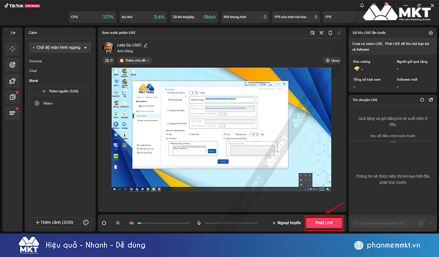This screenshot has height=257, width=439.
Task: Expand the Chế độ màn hình ngang dropdown
Action: (x=60, y=47)
